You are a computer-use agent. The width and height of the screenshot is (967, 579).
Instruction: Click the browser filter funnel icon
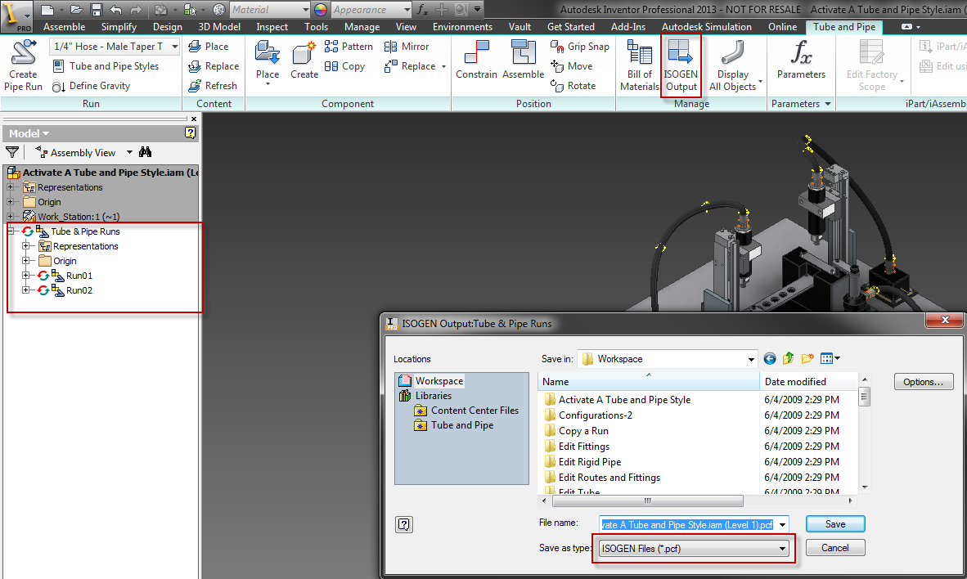[x=12, y=151]
